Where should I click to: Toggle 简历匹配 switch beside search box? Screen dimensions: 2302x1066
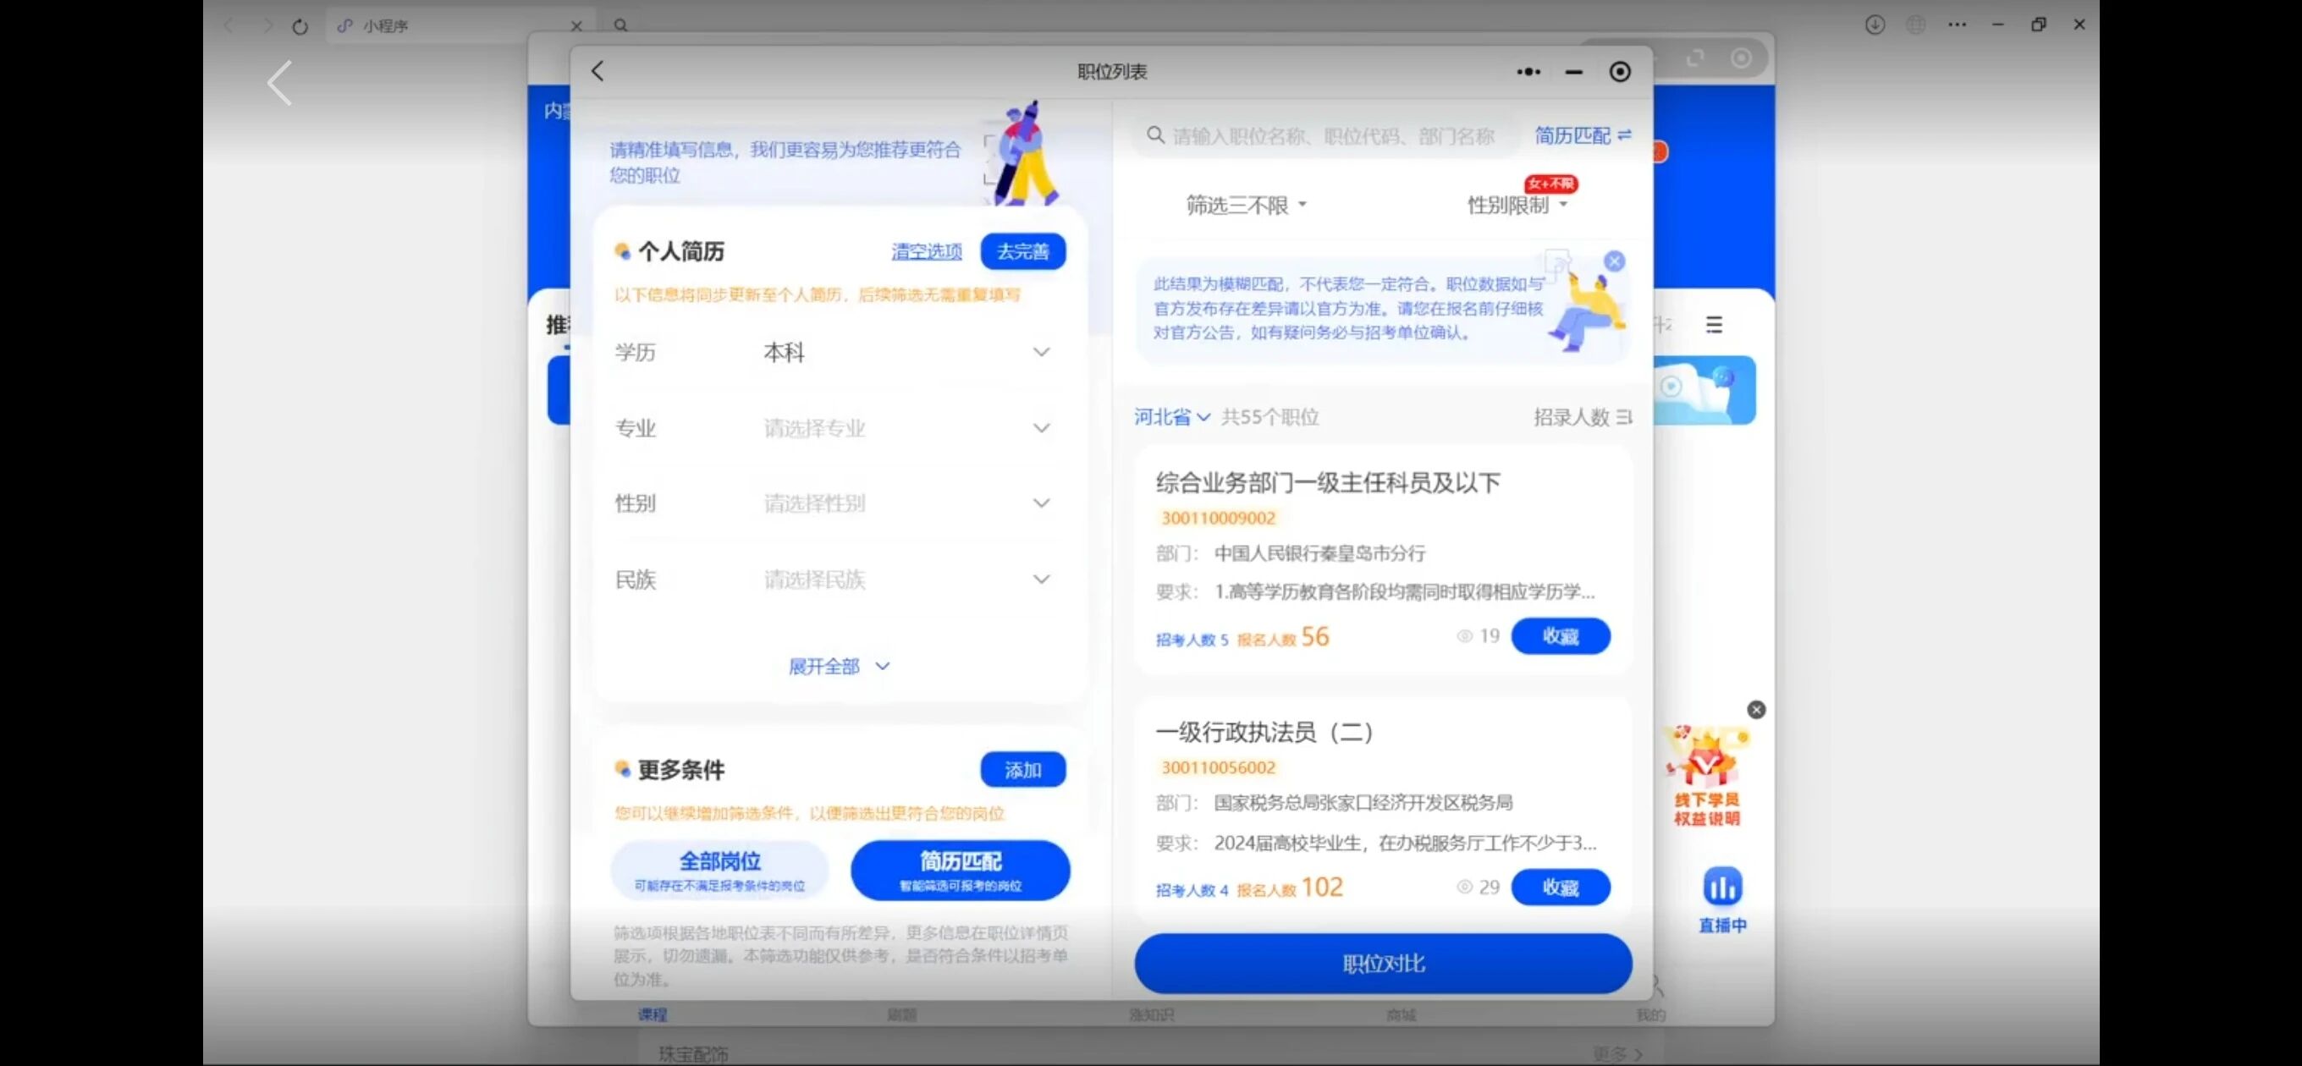(1583, 135)
